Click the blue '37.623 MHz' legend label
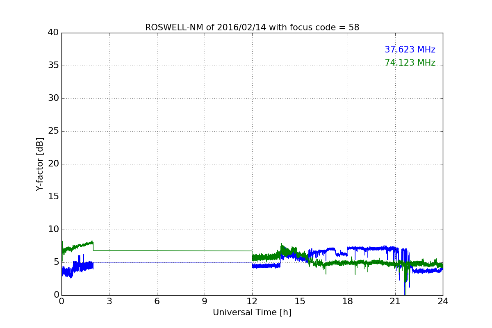The image size is (492, 328). 410,50
